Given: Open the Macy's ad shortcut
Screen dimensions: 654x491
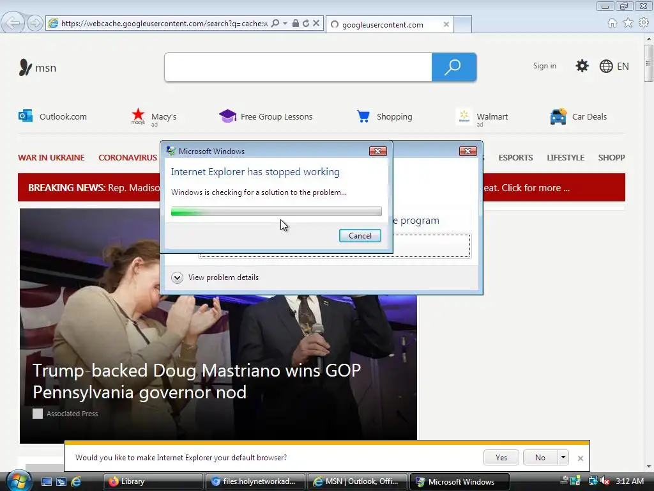Looking at the screenshot, I should click(153, 117).
